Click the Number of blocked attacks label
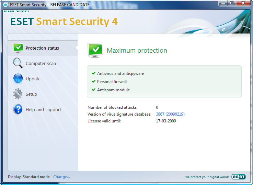The height and width of the screenshot is (185, 253). click(113, 107)
